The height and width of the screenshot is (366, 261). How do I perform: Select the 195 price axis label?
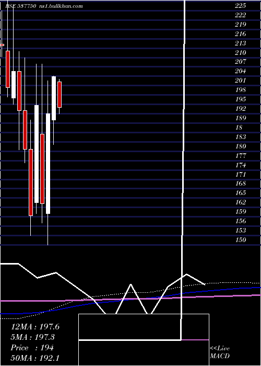coord(240,99)
